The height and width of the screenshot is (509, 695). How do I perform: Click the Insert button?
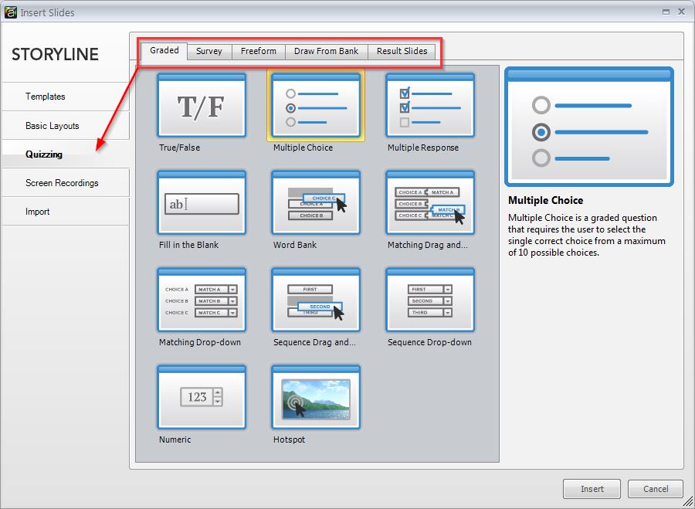pyautogui.click(x=592, y=489)
